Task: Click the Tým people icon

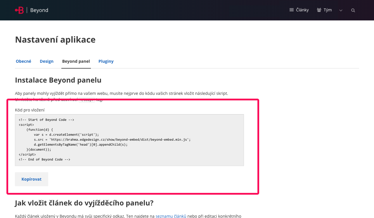Action: coord(319,10)
